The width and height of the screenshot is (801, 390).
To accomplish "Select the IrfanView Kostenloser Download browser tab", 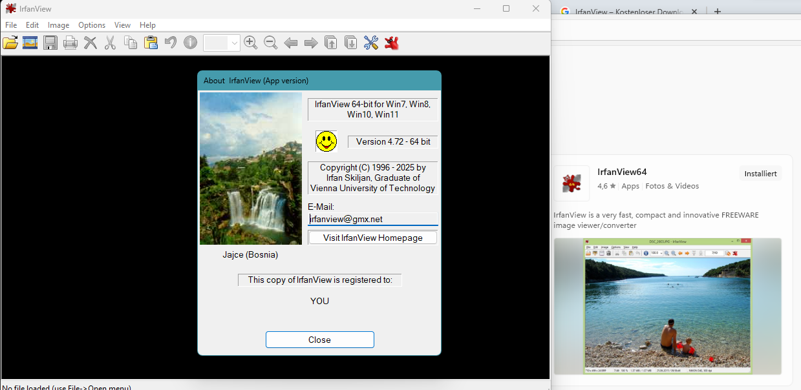I will click(x=629, y=12).
